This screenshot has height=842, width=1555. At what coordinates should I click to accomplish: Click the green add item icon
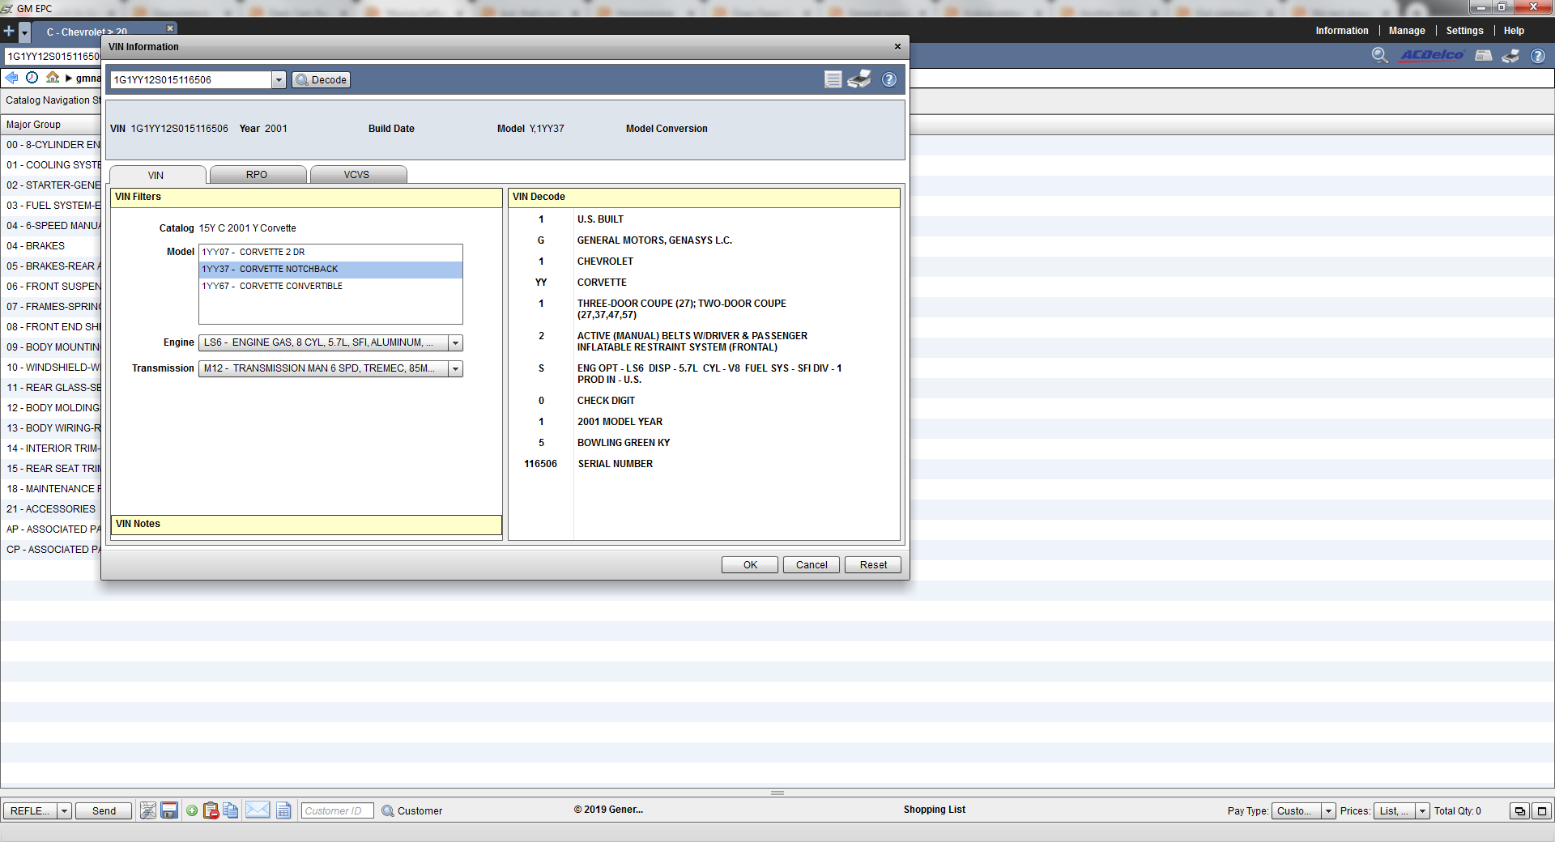192,810
